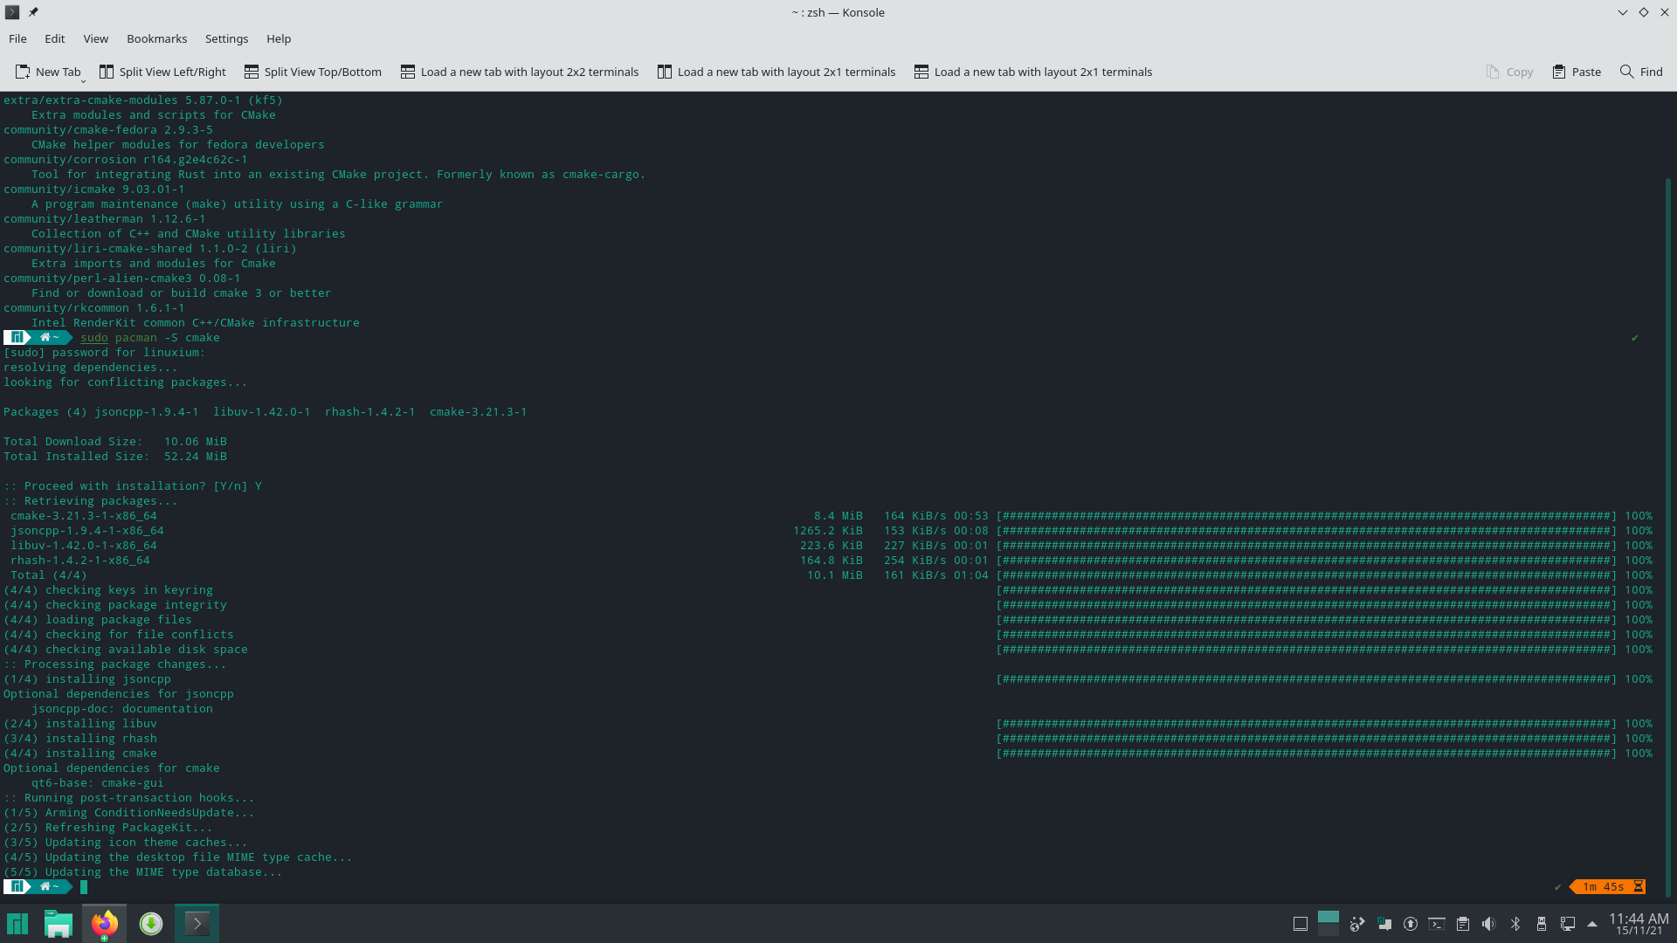Click the 'community/cmake-fedora 2.9.3-5' line
This screenshot has width=1677, height=943.
(108, 129)
